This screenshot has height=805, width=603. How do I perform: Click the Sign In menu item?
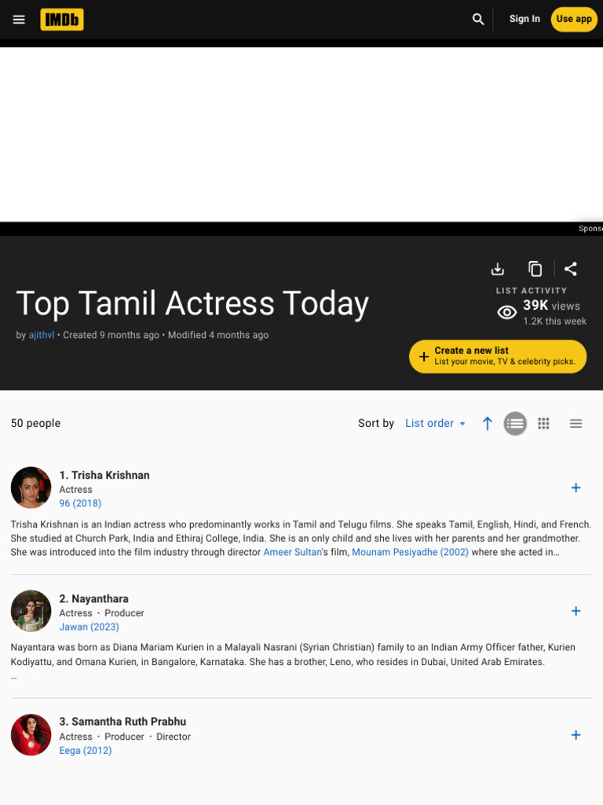[524, 19]
